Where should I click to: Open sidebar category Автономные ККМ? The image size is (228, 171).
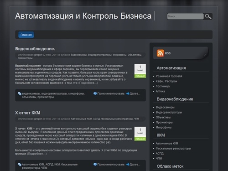point(167,144)
